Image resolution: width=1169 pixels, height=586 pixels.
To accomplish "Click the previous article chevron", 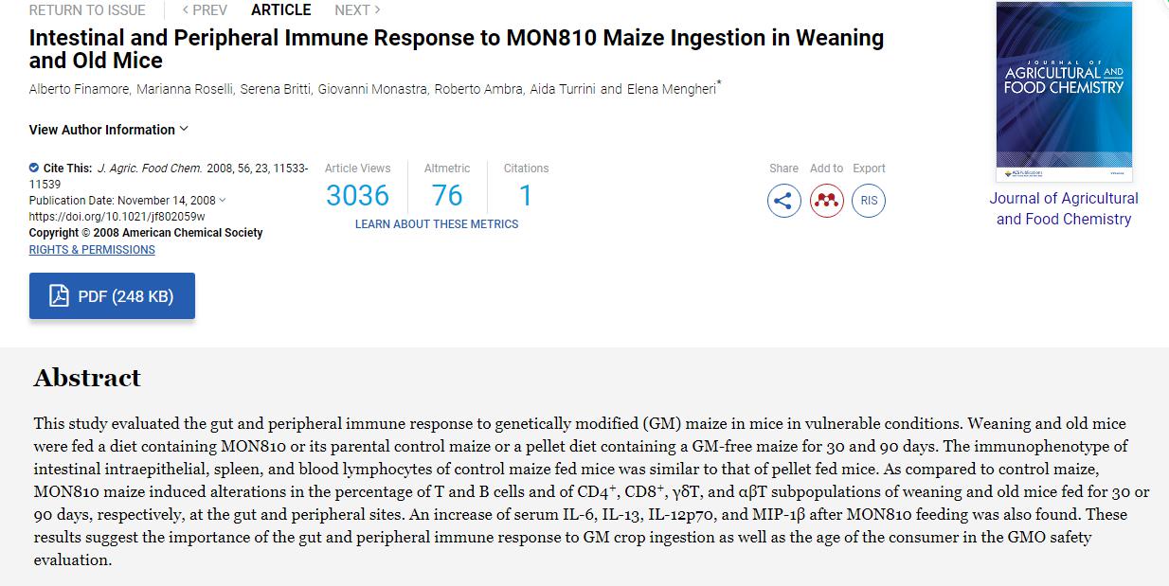I will coord(186,10).
